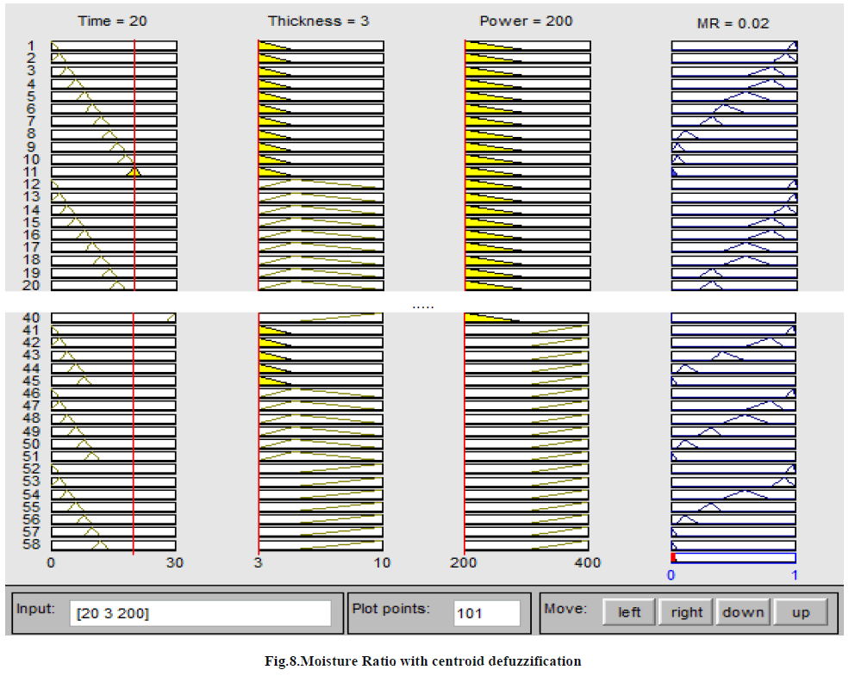
Task: Click the aggregated MR output plot at bottom
Action: click(733, 558)
